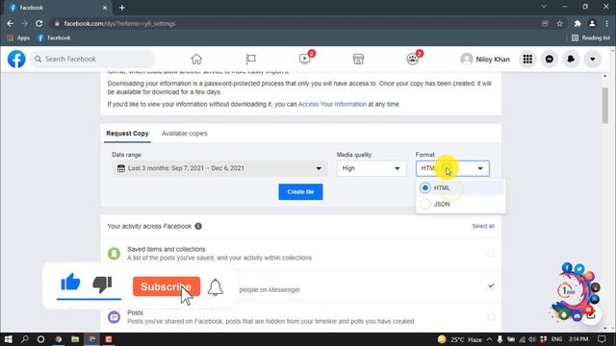Check Saved items and collections checkbox

491,254
